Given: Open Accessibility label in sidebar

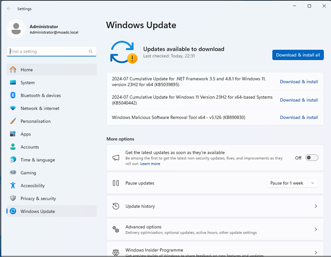Looking at the screenshot, I should click(x=33, y=186).
